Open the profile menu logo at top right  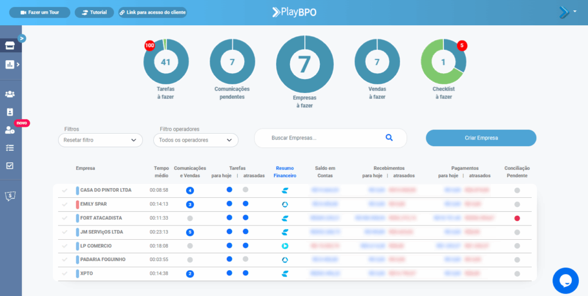pos(564,13)
